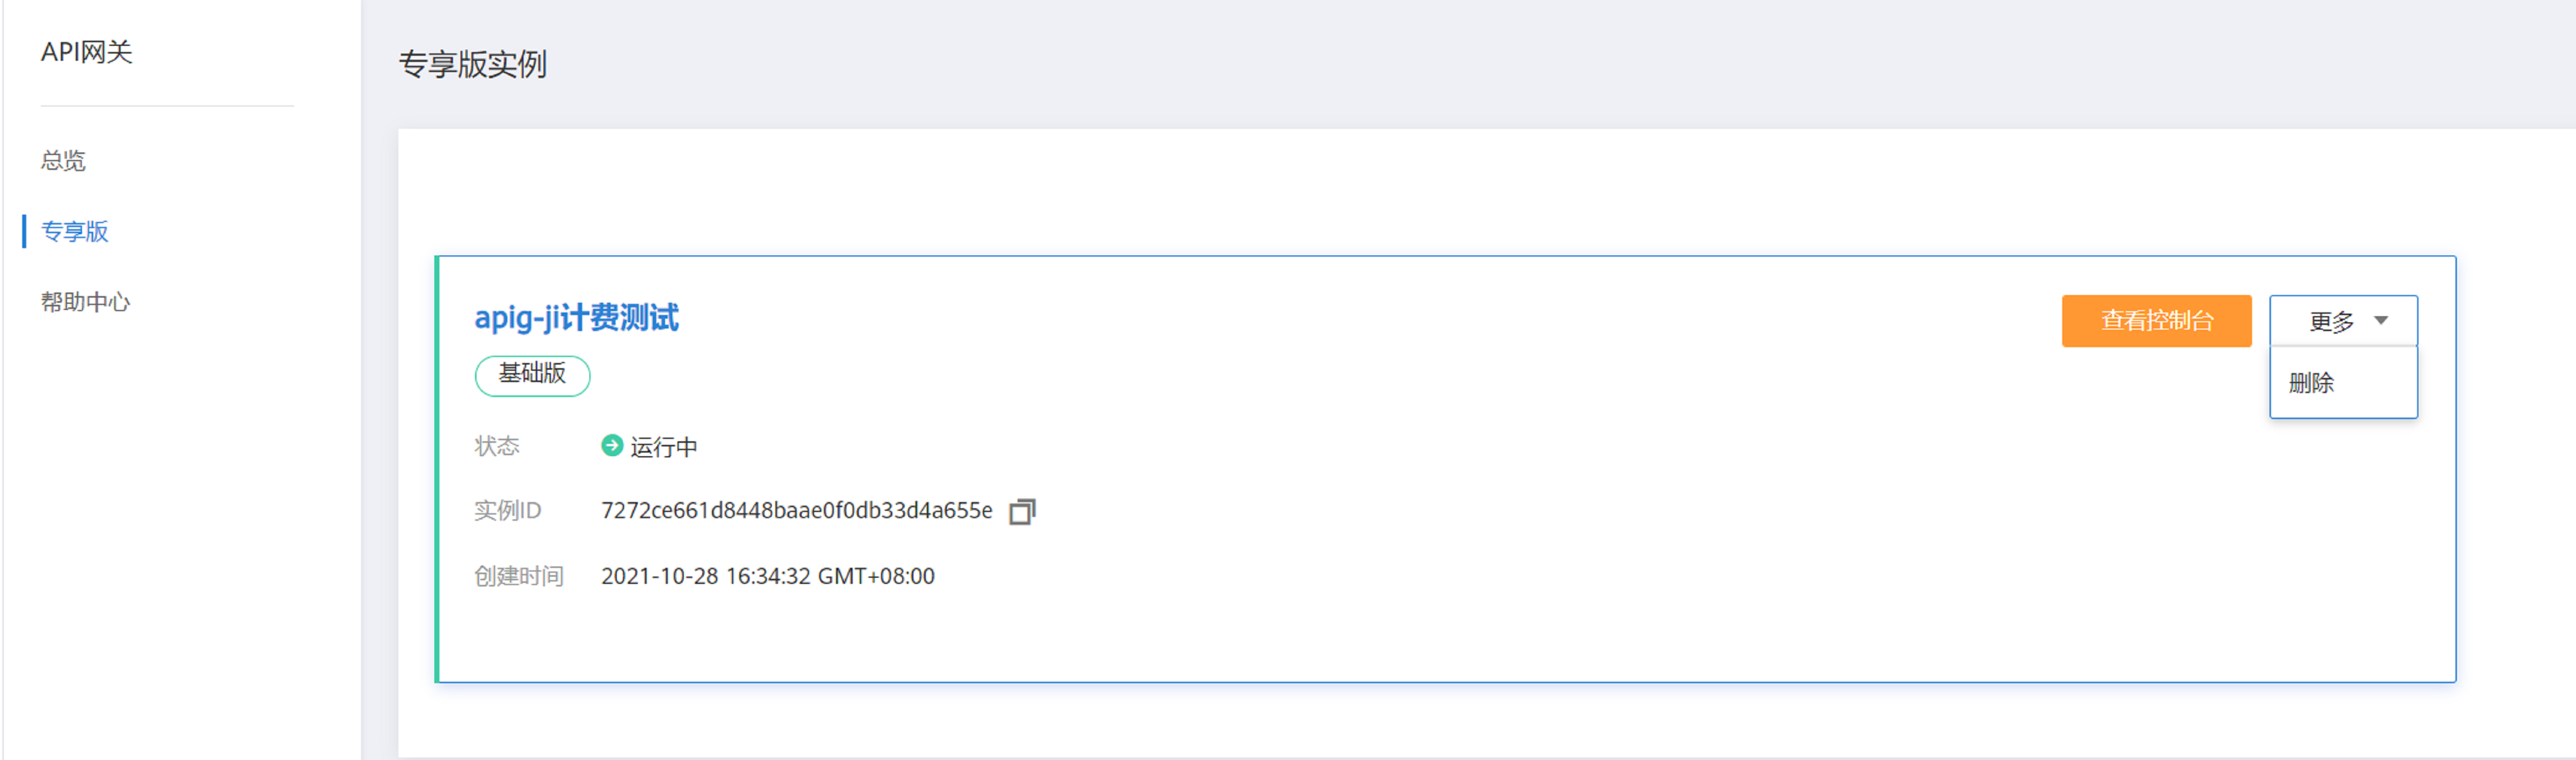Viewport: 2576px width, 760px height.
Task: Click the 运行中 status text
Action: (664, 447)
